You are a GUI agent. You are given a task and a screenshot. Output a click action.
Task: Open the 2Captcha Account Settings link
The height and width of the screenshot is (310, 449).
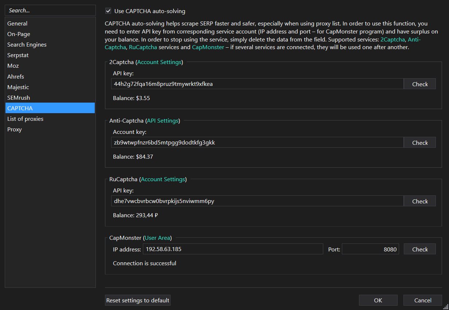(159, 62)
